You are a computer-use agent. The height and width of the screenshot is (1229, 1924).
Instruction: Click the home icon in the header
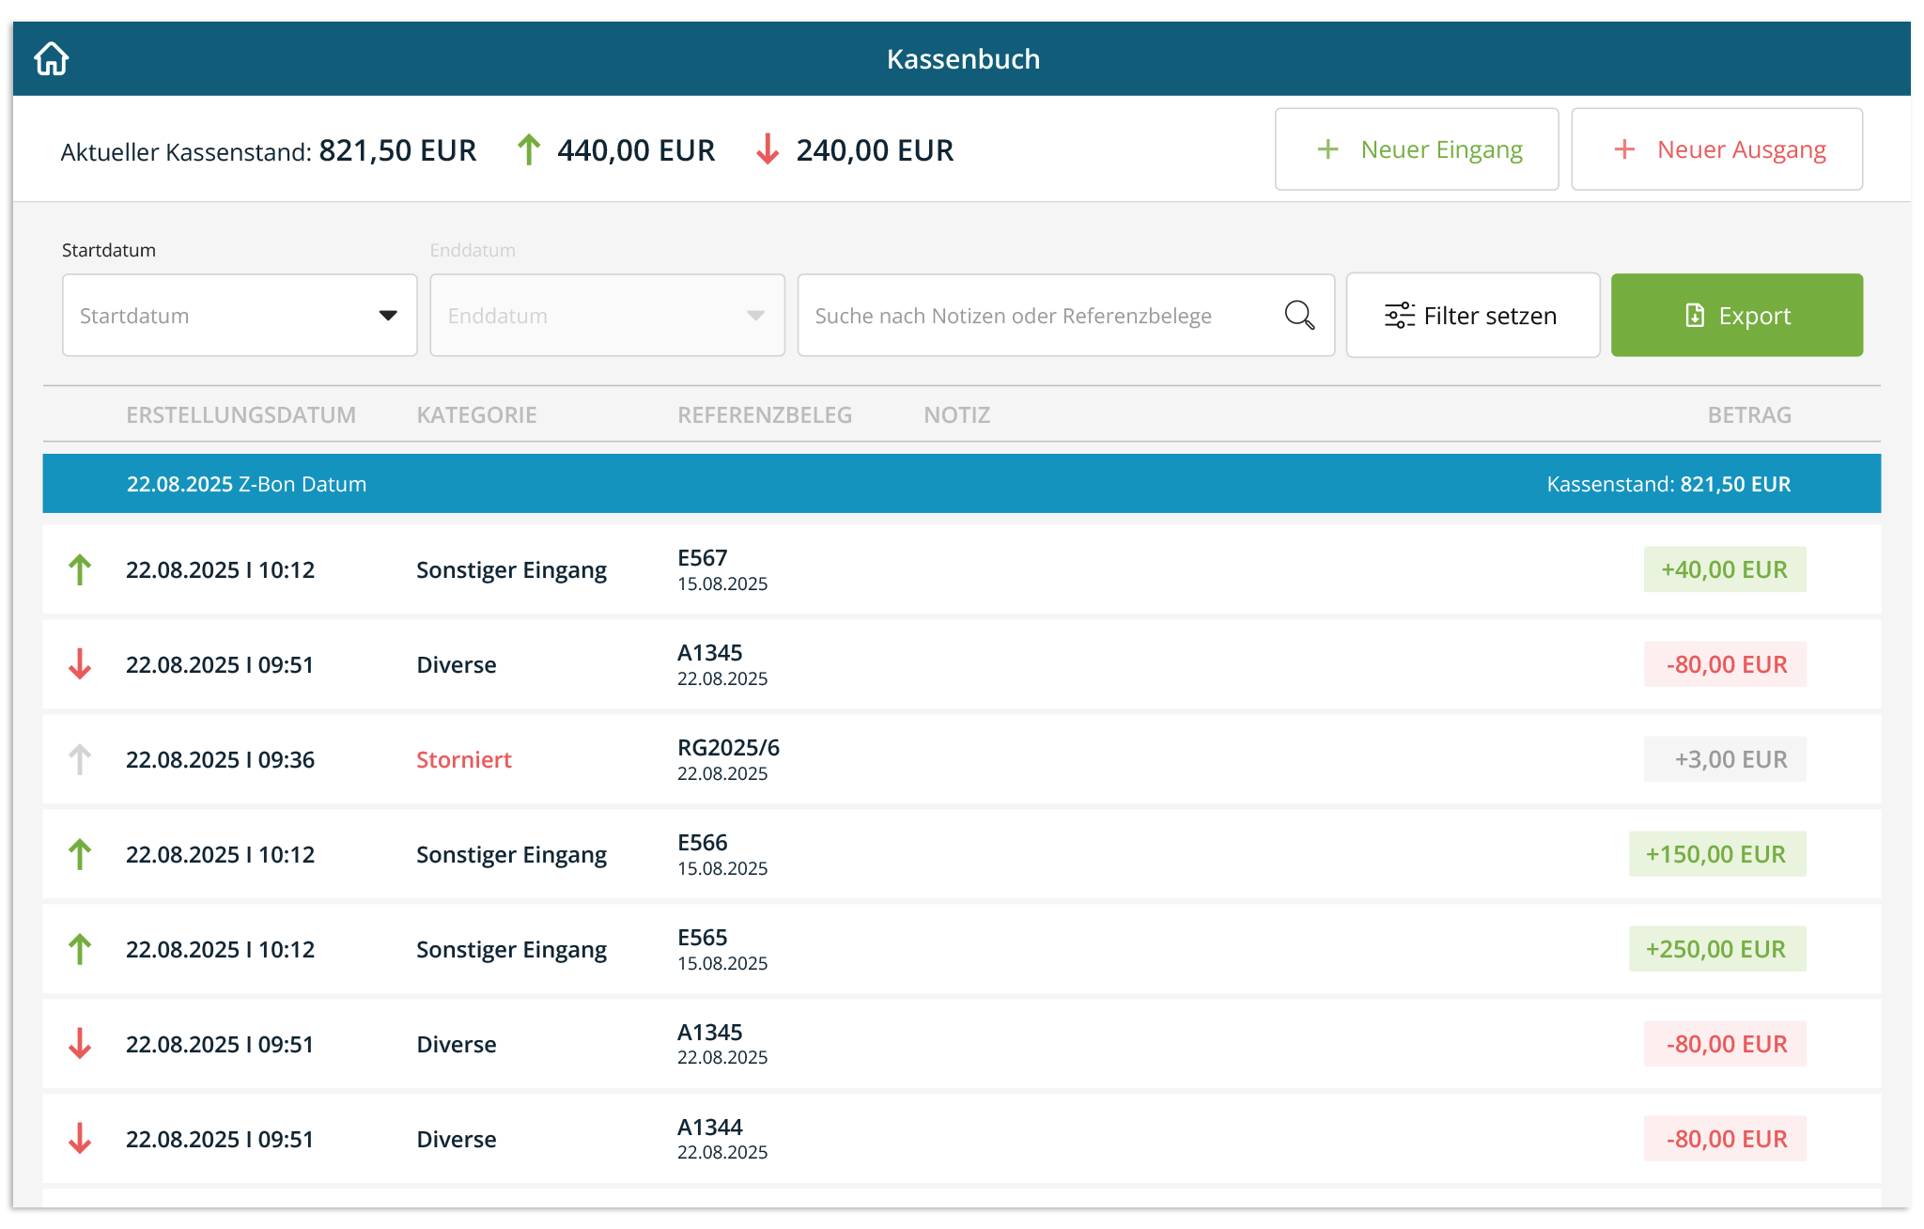pos(52,58)
